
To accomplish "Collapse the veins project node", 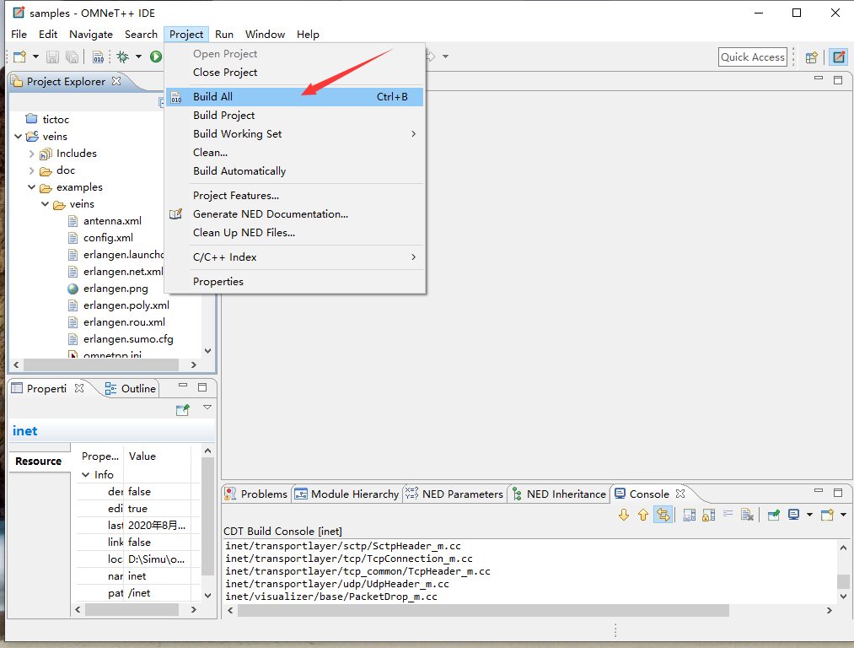I will [x=18, y=136].
